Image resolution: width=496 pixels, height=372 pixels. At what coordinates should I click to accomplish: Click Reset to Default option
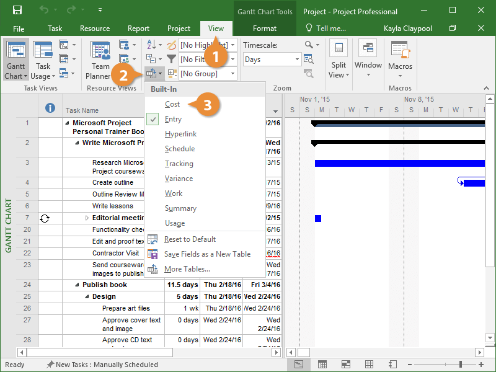pyautogui.click(x=190, y=239)
